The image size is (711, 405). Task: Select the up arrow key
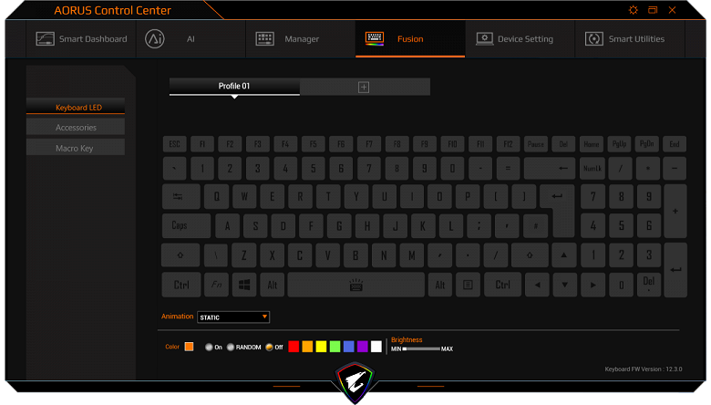(x=563, y=255)
